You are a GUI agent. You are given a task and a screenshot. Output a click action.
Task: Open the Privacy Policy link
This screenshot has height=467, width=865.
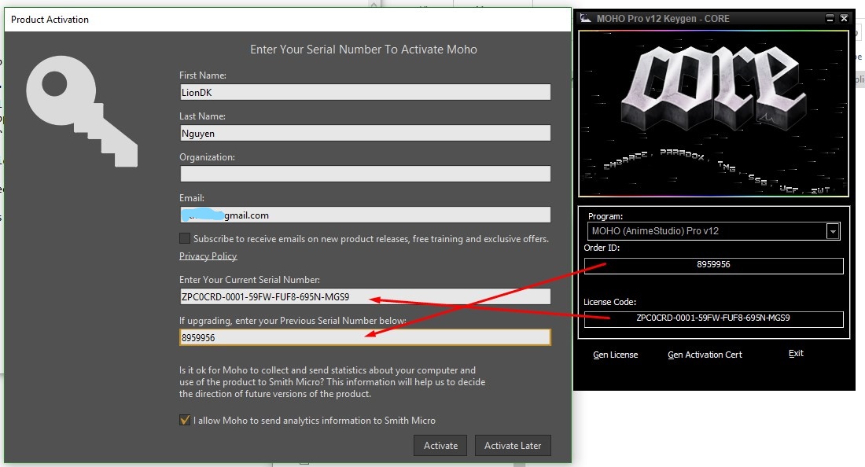coord(208,256)
